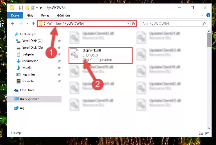
Task: Click pin icon beside Resimler
Action: (x=59, y=74)
